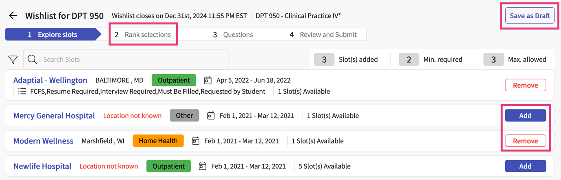Viewport: 561px width, 180px height.
Task: Click the search magnifier icon
Action: tap(33, 60)
